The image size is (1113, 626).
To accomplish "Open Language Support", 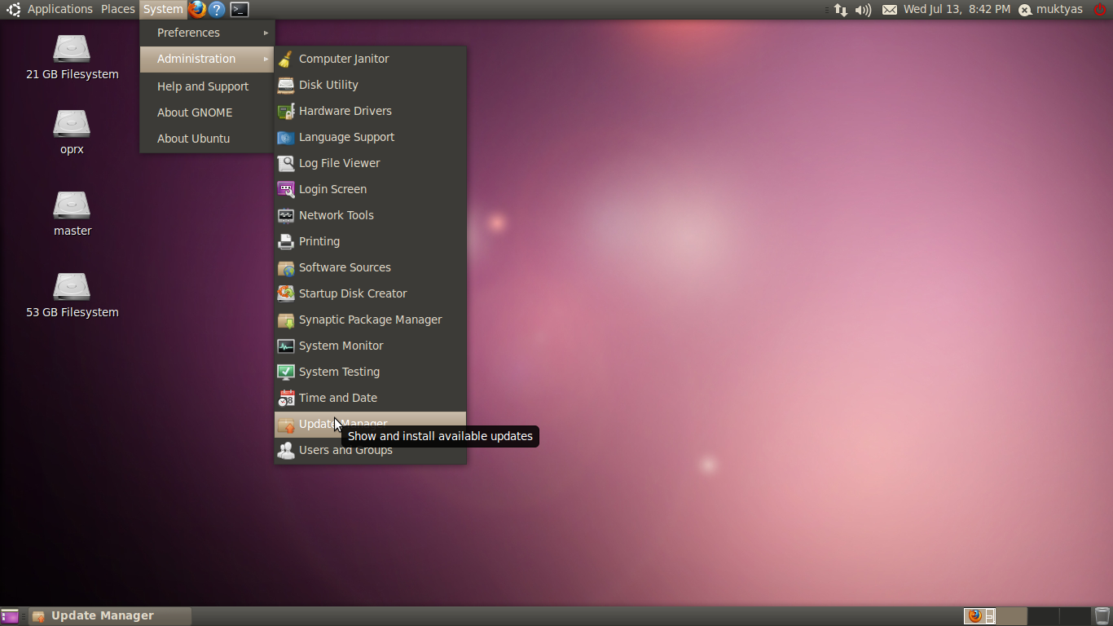I will coord(371,137).
